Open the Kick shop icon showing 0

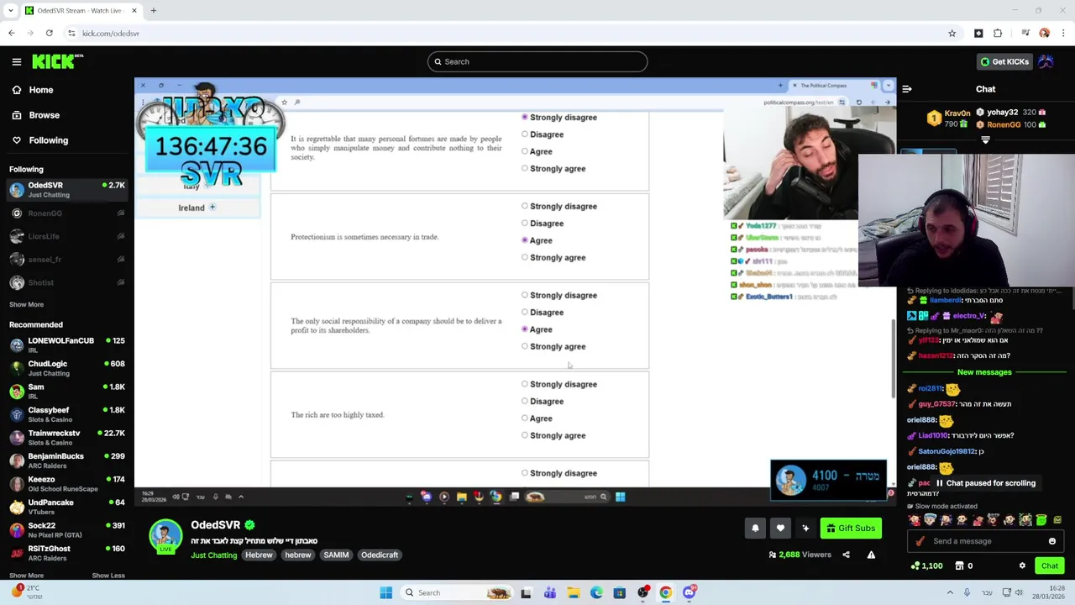coord(962,566)
